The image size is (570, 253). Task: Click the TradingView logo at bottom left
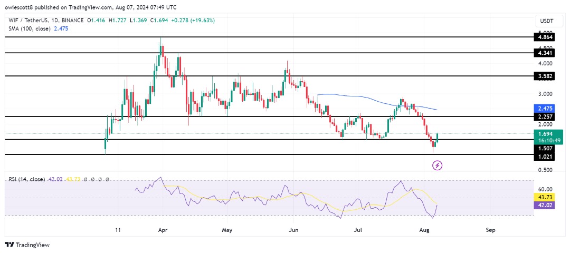[x=27, y=245]
